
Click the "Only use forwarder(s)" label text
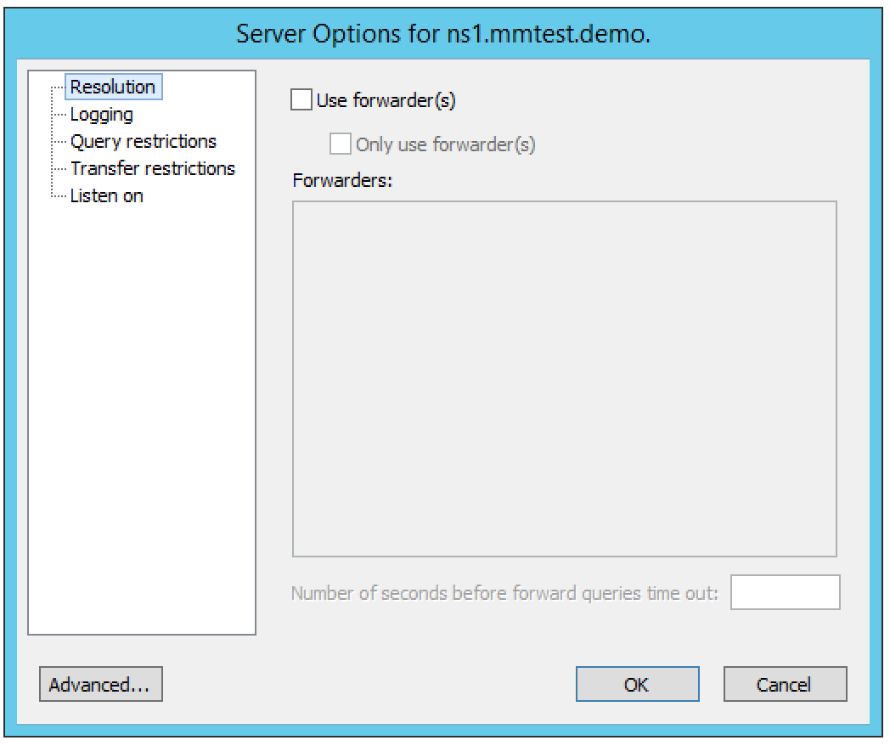click(445, 144)
